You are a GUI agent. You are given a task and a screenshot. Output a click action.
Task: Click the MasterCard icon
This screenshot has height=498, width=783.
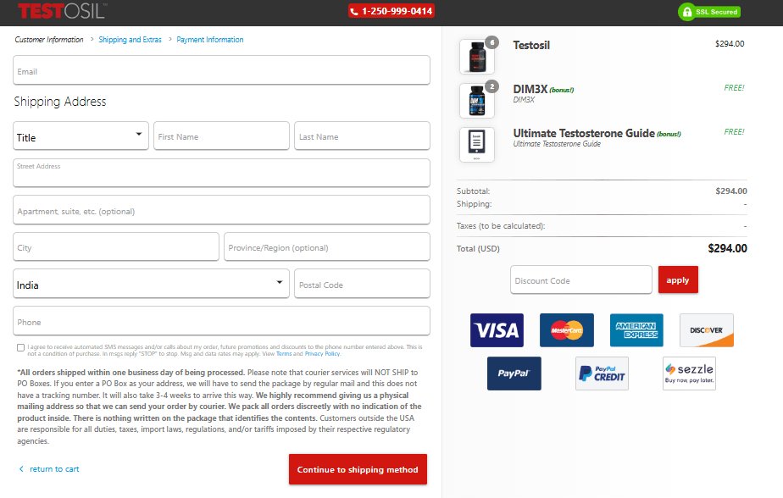coord(567,330)
